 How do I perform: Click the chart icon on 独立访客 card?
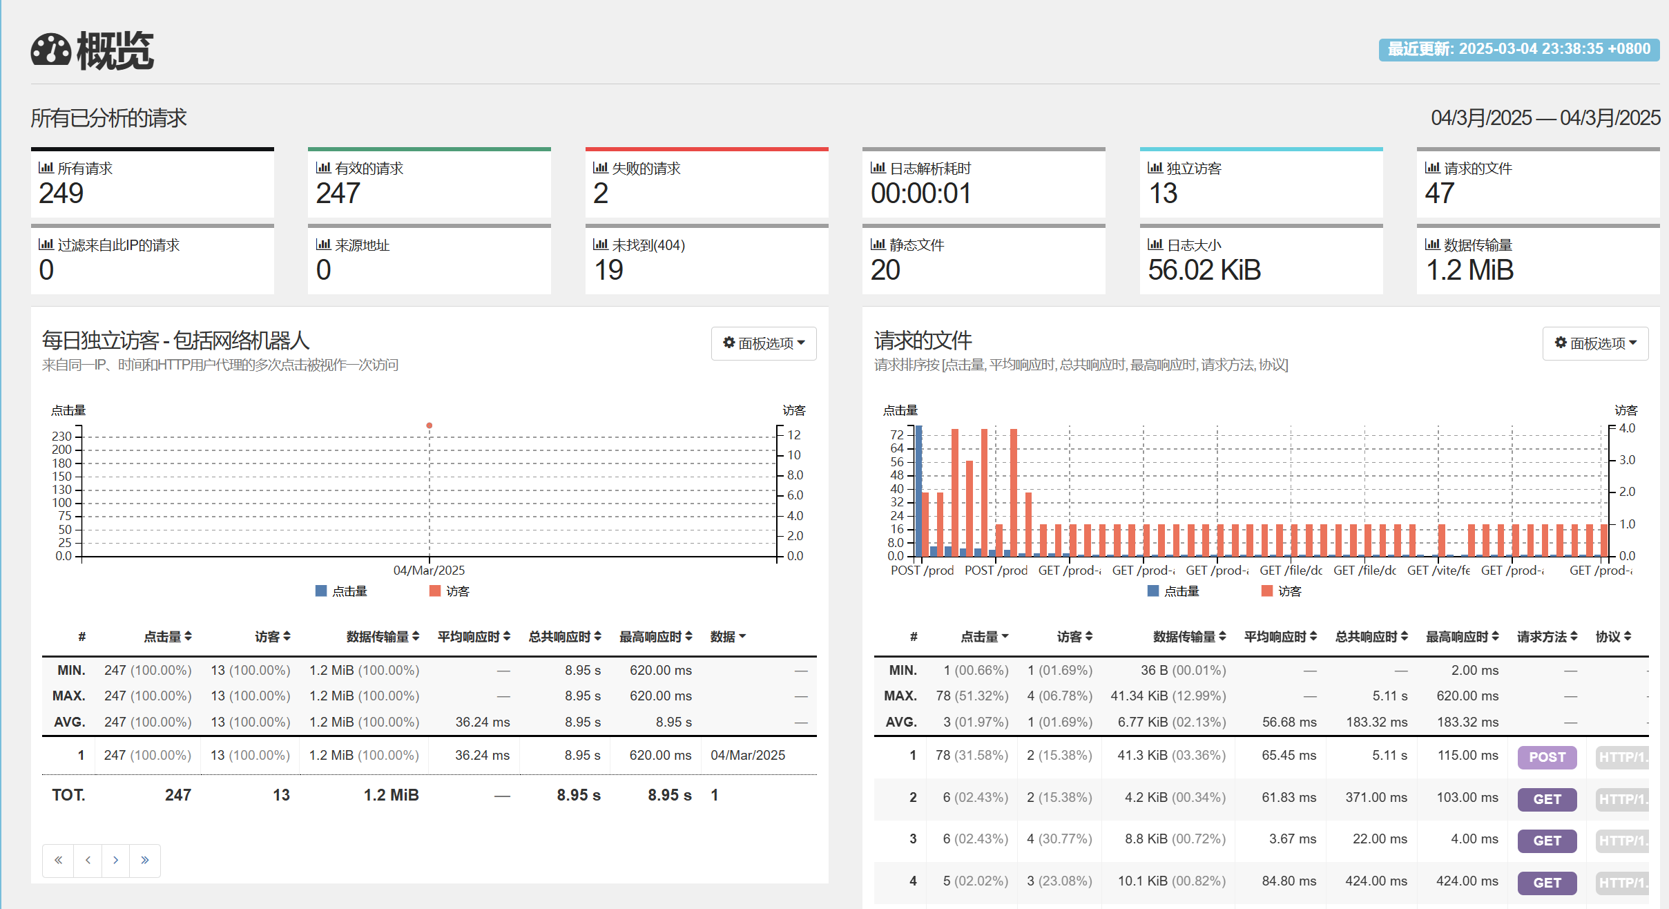click(x=1155, y=168)
